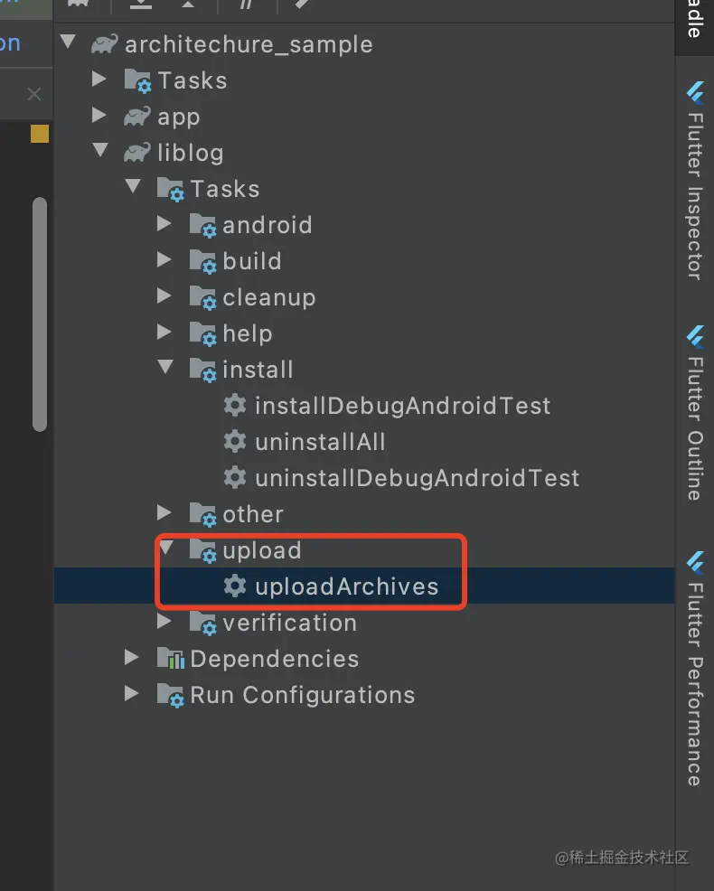Click the Dependencies folder icon
Viewport: 714px width, 891px height.
point(170,659)
